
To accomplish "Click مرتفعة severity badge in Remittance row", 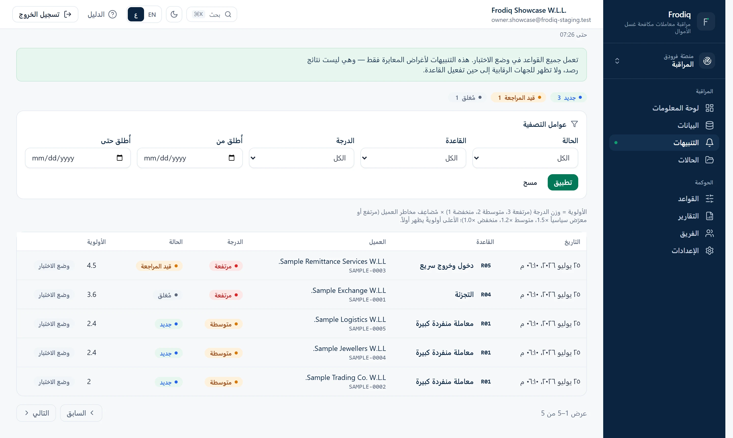I will [x=226, y=266].
